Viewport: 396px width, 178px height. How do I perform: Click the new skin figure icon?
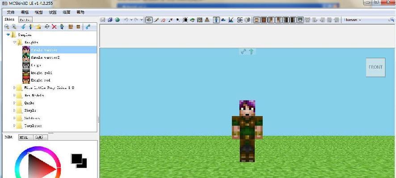[x=31, y=27]
